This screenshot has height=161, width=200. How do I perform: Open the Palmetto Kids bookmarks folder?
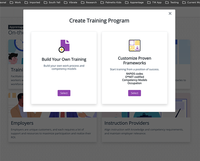coord(110,2)
